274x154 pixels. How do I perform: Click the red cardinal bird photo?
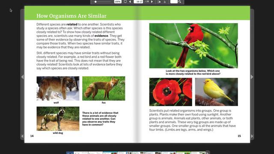tap(194, 46)
